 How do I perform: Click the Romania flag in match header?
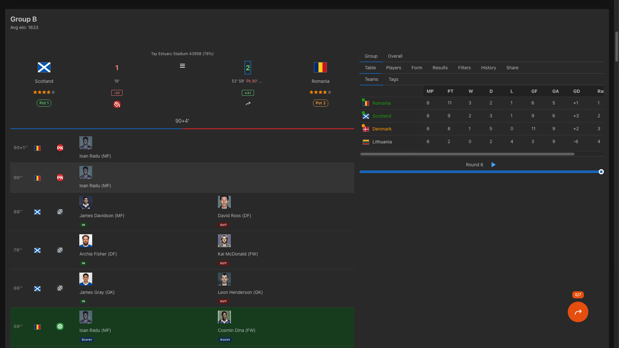[320, 67]
